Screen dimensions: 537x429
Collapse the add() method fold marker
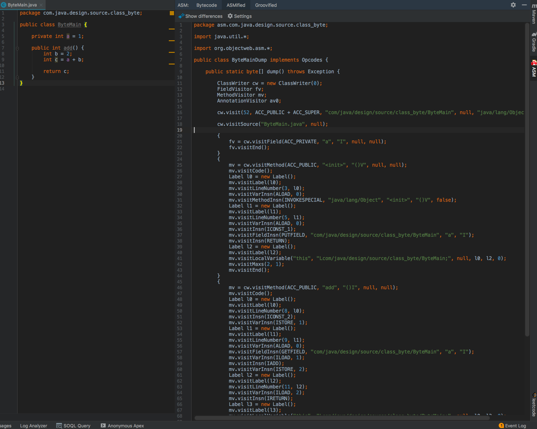click(x=17, y=48)
